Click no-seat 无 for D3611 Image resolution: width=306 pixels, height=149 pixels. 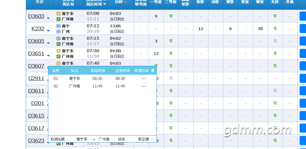[x=275, y=91]
